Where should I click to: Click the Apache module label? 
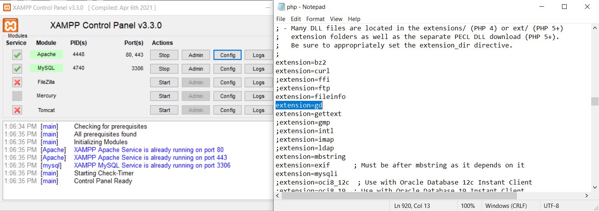pyautogui.click(x=46, y=55)
